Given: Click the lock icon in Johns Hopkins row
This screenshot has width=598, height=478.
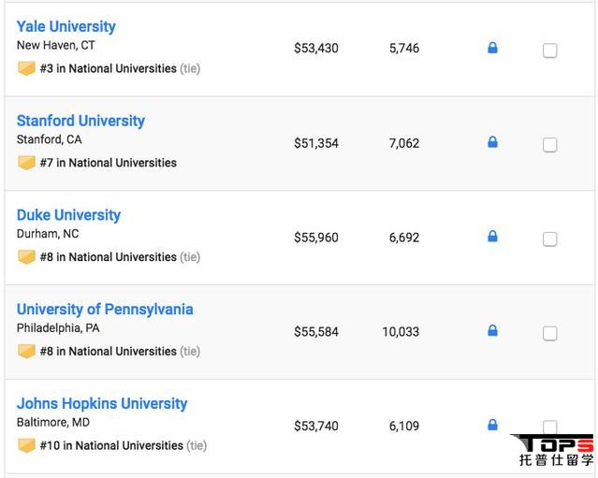Looking at the screenshot, I should point(492,426).
